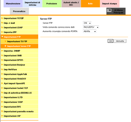Click arrow icon beside Impostazioni AppleTalk
This screenshot has width=131, height=122.
(2, 74)
